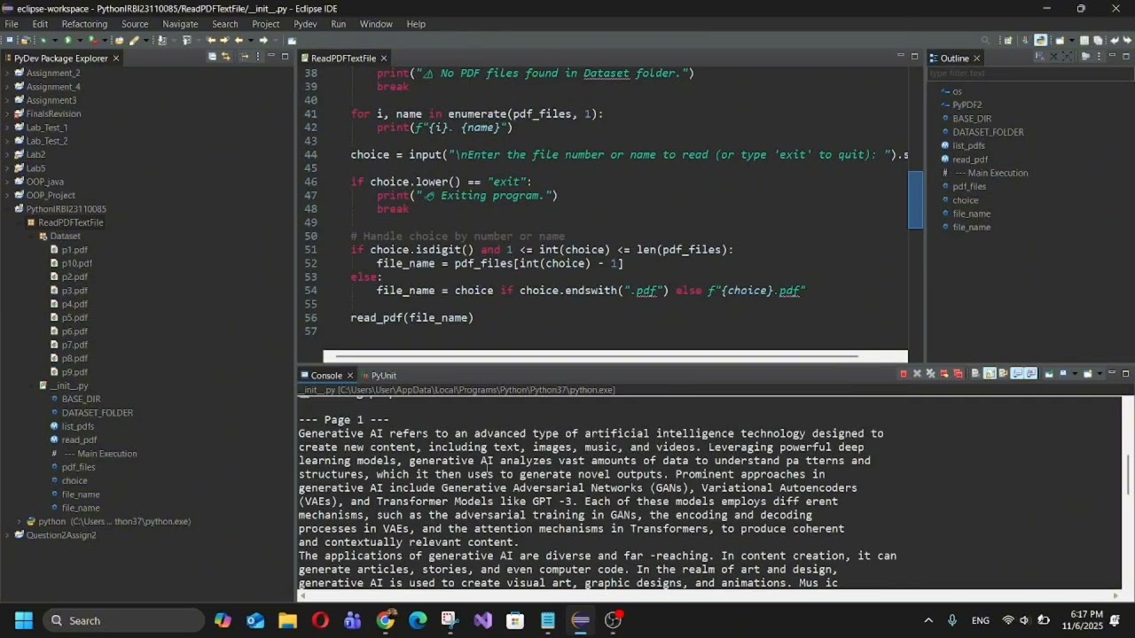Select list_pdfs under __init__.py in Explorer
Viewport: 1135px width, 638px height.
(x=78, y=426)
